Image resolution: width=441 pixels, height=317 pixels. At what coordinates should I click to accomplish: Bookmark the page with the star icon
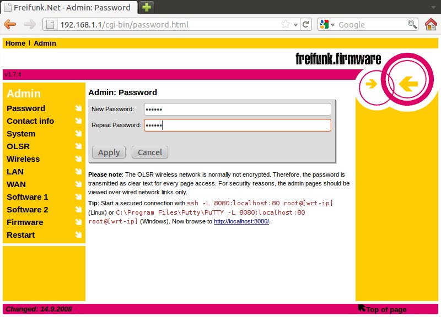286,24
